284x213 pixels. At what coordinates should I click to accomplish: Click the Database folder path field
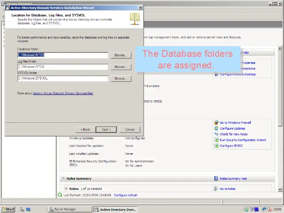[x=63, y=55]
